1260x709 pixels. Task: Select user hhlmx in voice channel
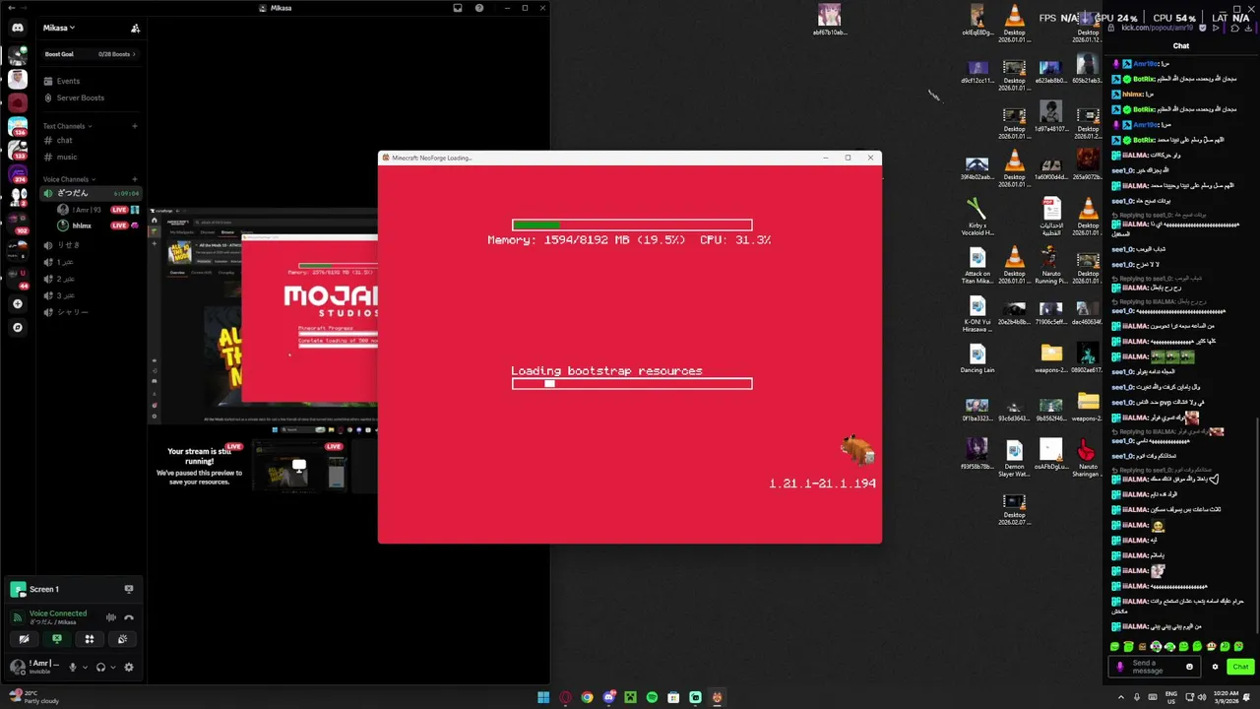click(81, 226)
